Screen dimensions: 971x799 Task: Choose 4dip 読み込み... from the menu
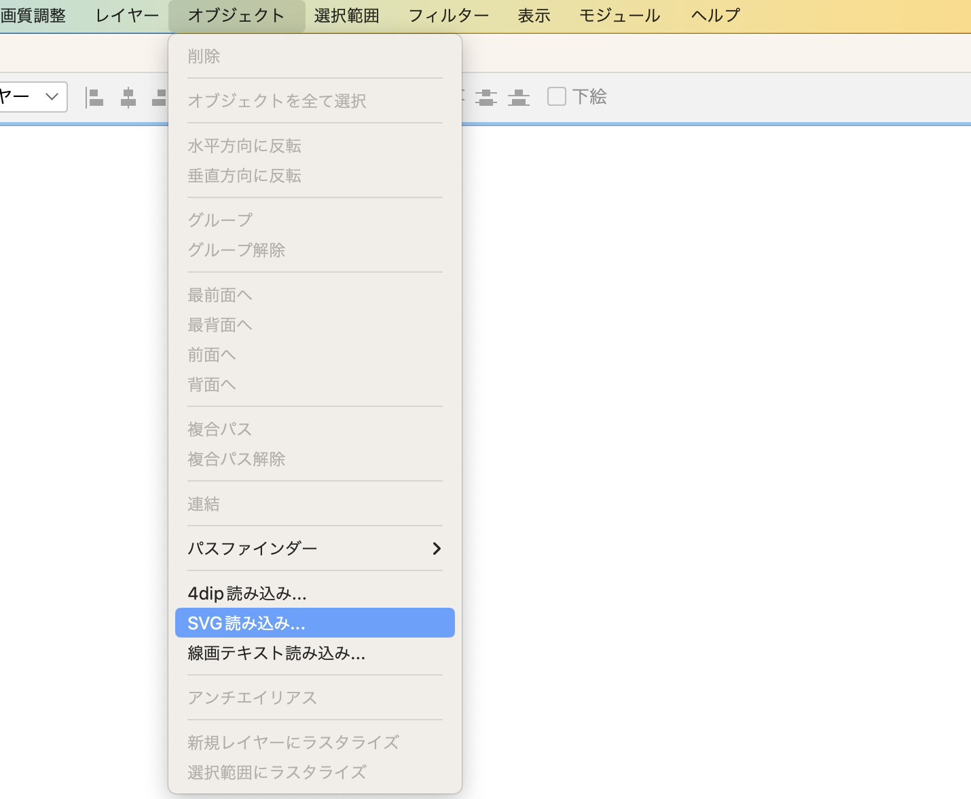[247, 593]
